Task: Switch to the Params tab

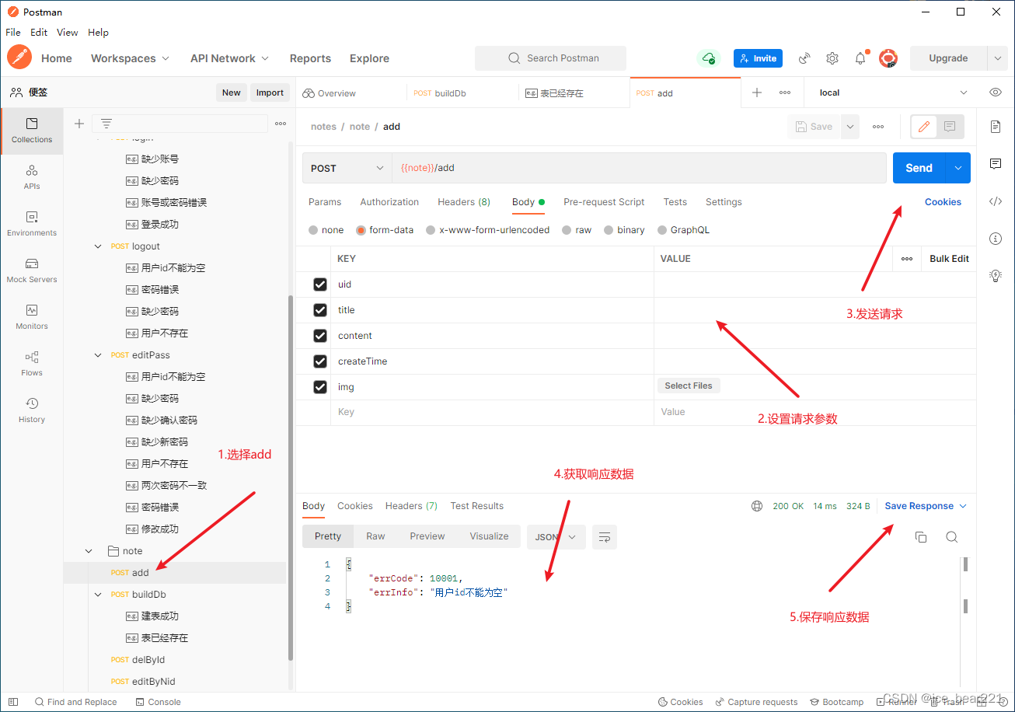Action: (x=325, y=202)
